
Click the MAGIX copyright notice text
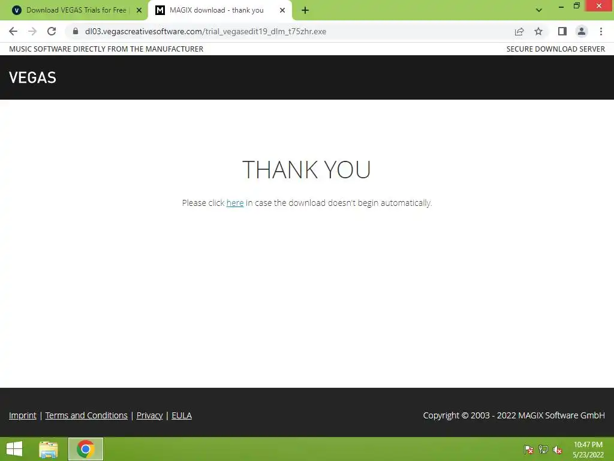[514, 415]
